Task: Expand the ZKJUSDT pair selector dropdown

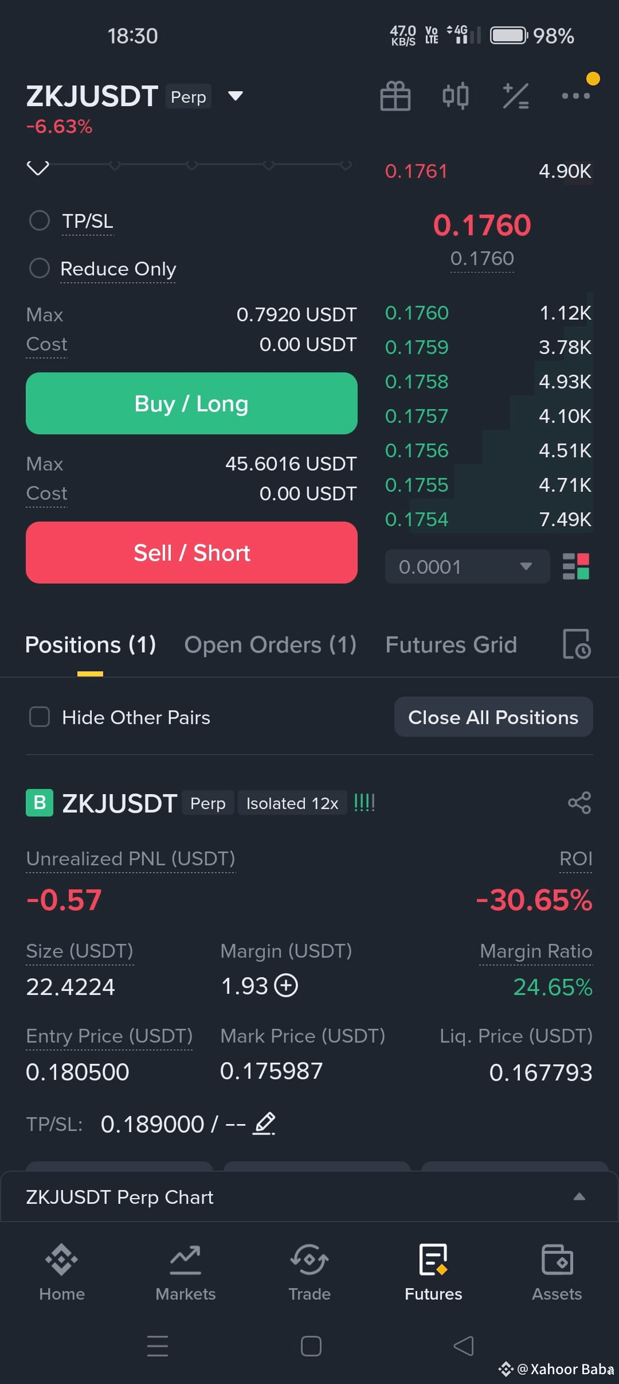Action: (x=236, y=96)
